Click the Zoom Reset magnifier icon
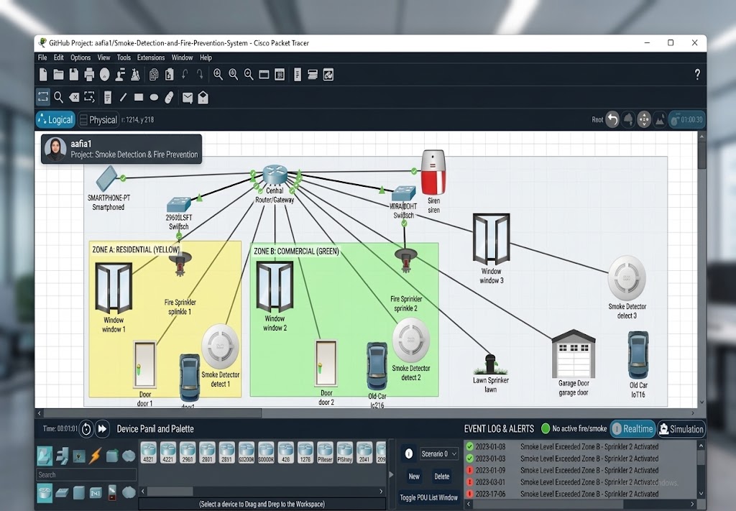736x511 pixels. point(234,75)
